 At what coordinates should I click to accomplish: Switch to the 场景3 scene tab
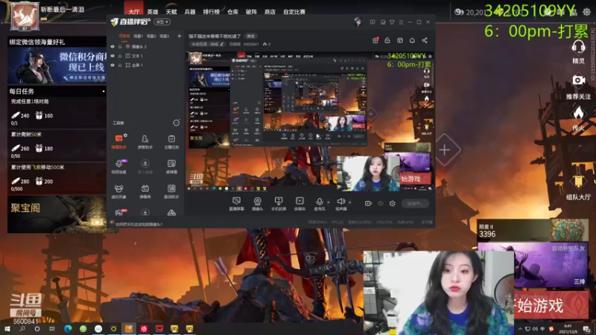(x=164, y=36)
